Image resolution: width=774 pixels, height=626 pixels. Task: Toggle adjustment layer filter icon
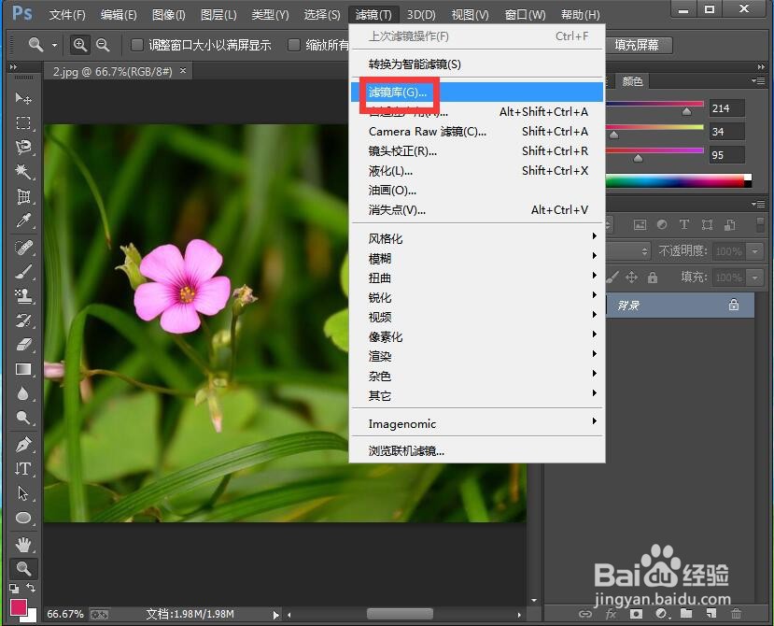click(662, 225)
